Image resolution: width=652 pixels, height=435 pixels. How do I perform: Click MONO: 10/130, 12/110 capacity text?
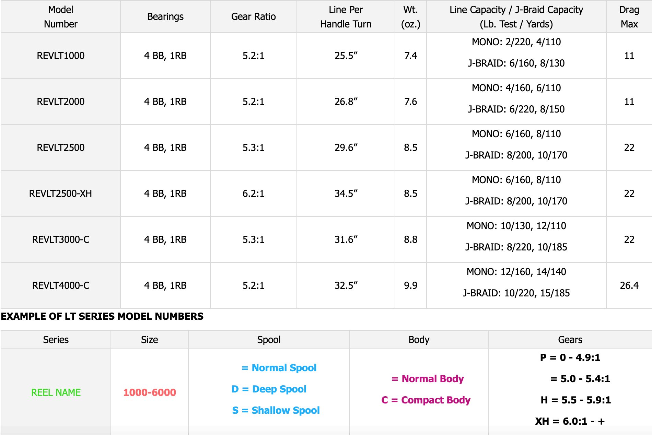coord(516,226)
